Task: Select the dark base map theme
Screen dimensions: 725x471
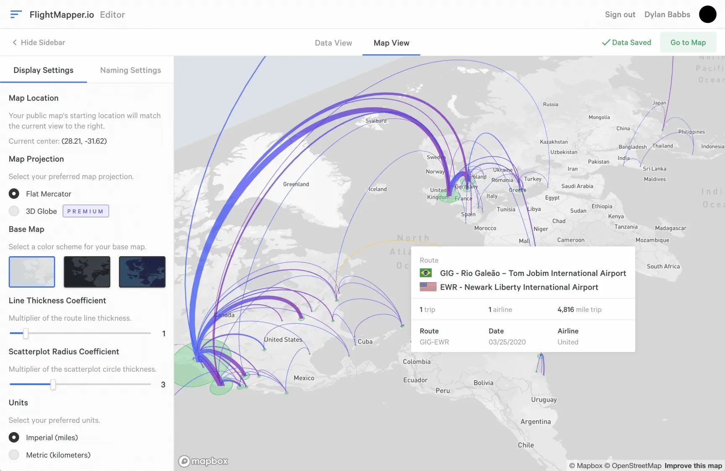Action: 87,272
